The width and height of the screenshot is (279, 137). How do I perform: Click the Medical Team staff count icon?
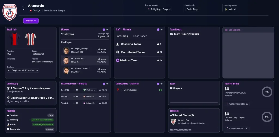pos(158,60)
